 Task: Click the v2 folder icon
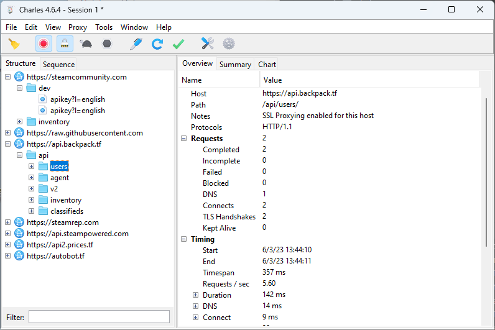pyautogui.click(x=44, y=188)
